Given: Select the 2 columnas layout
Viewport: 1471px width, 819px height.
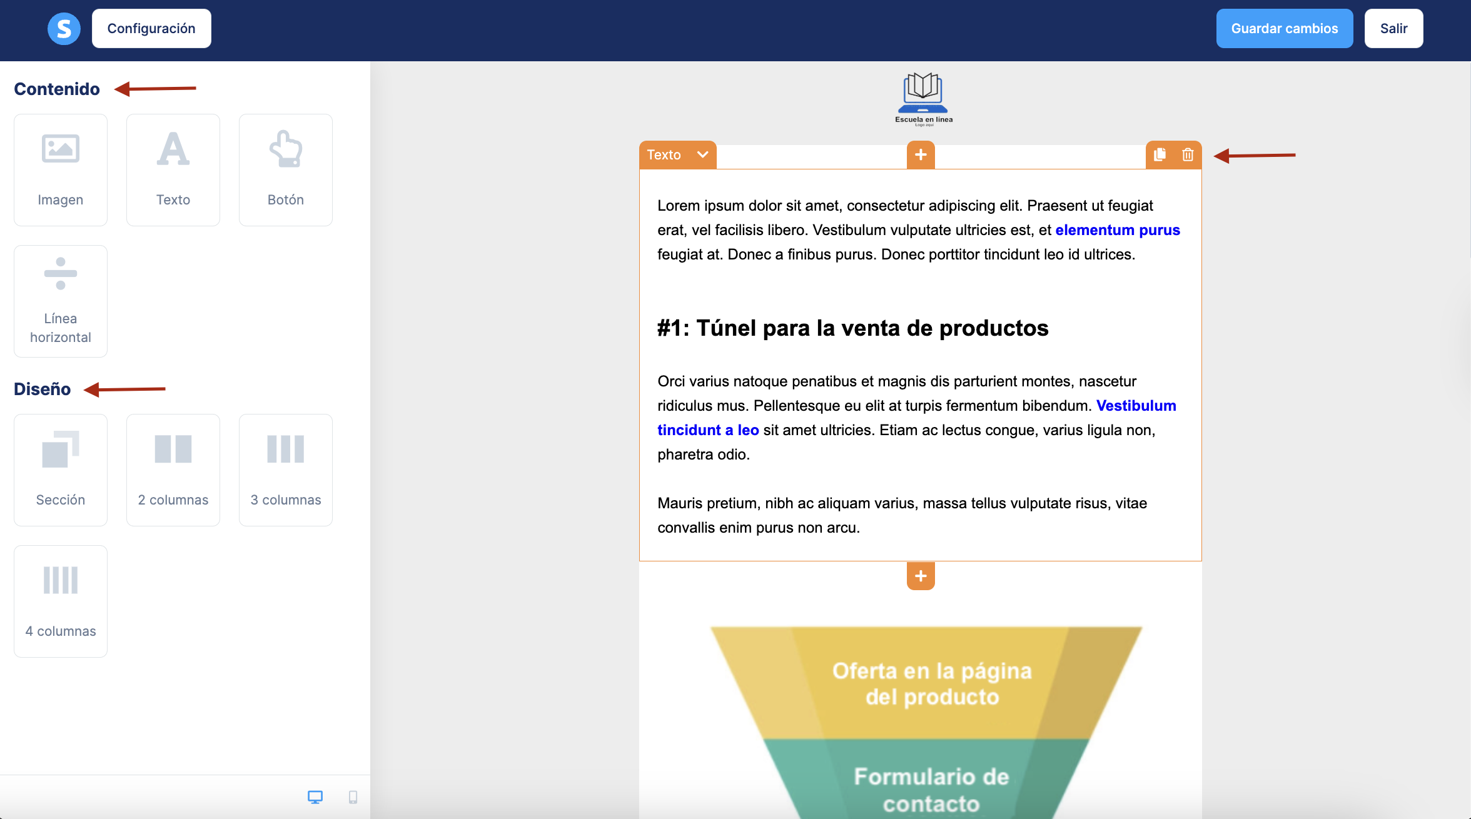Looking at the screenshot, I should pos(173,470).
